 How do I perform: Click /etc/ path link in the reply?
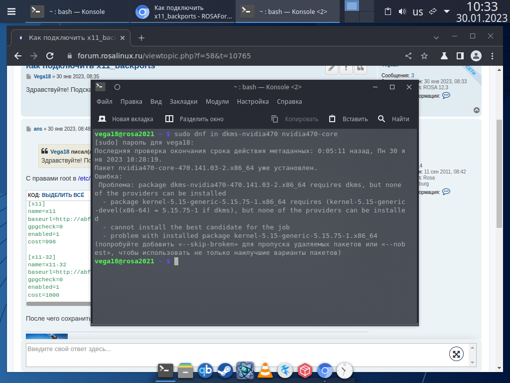click(x=84, y=179)
